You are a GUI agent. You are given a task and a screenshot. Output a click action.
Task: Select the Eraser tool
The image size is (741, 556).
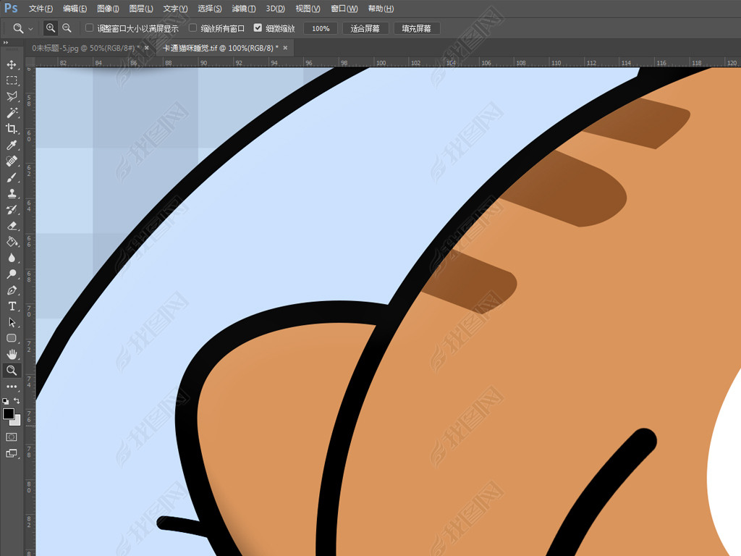pyautogui.click(x=12, y=226)
